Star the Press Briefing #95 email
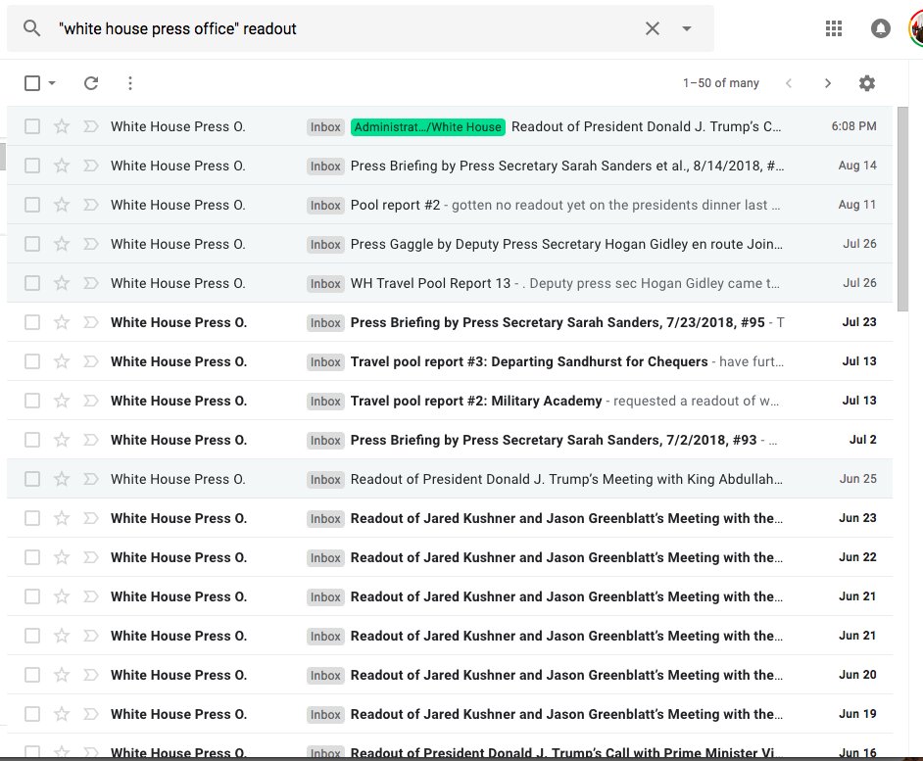The height and width of the screenshot is (761, 923). click(62, 322)
